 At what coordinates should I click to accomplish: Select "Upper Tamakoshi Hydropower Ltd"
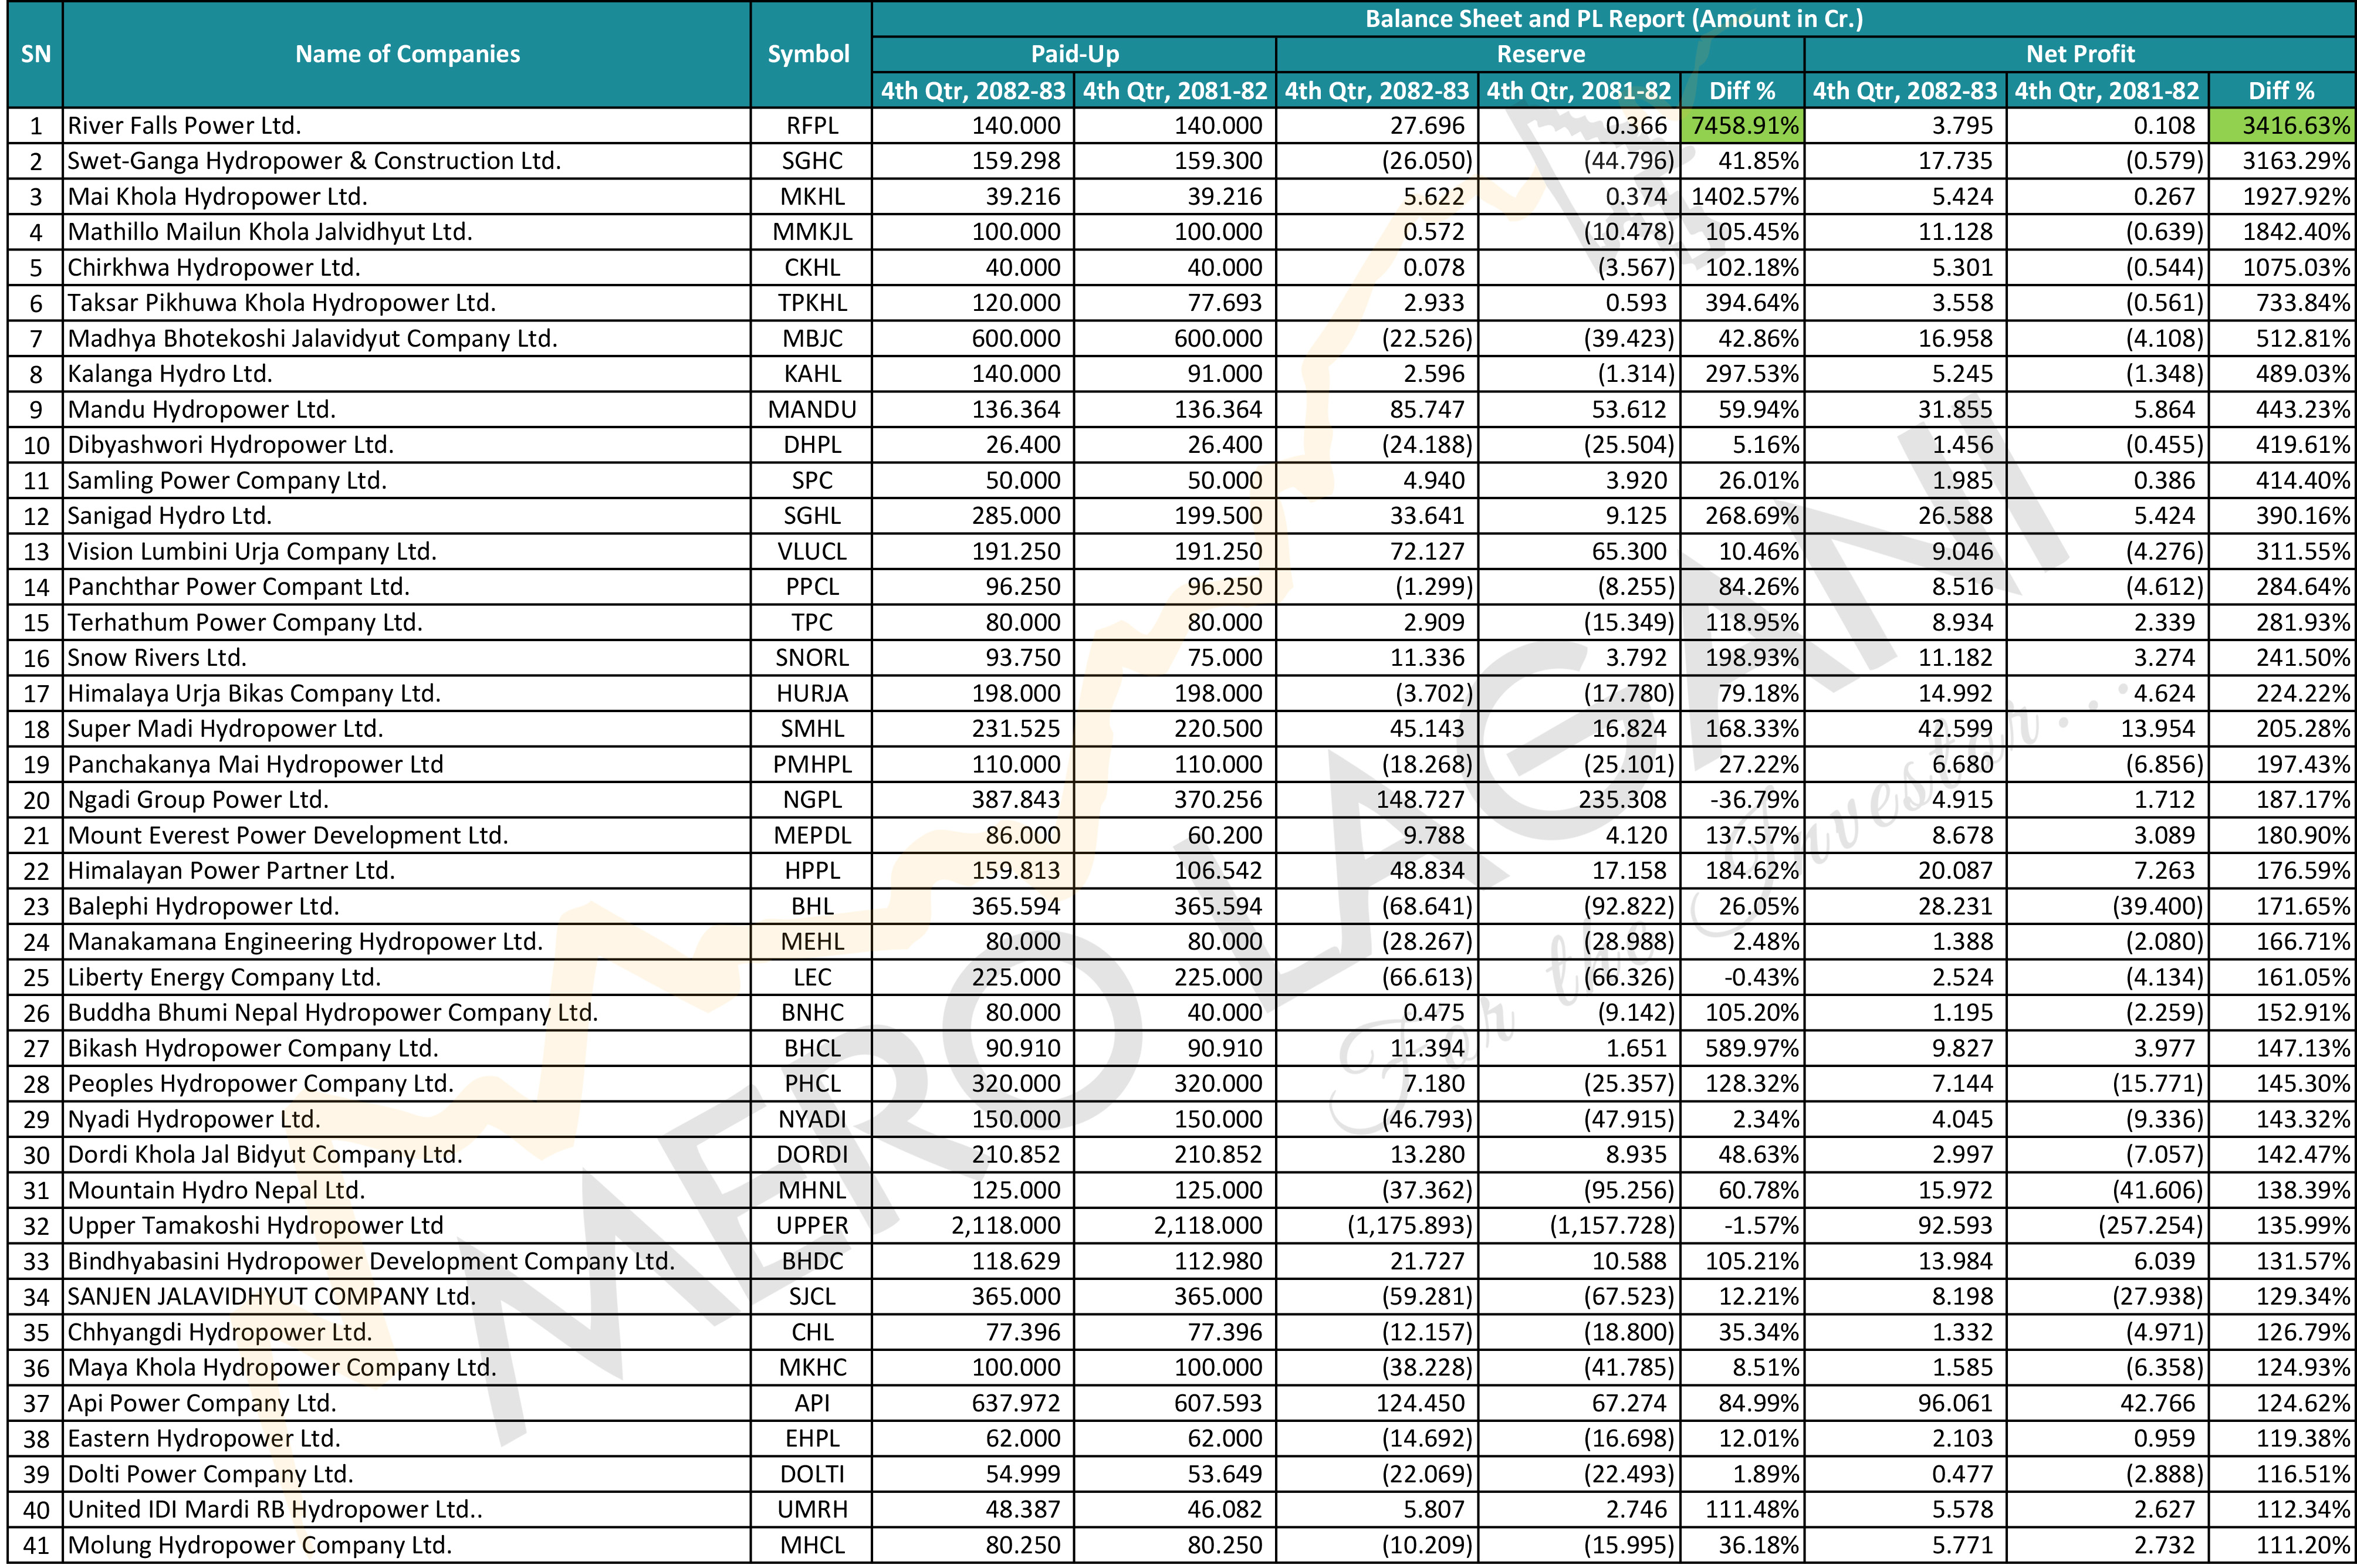click(255, 1226)
